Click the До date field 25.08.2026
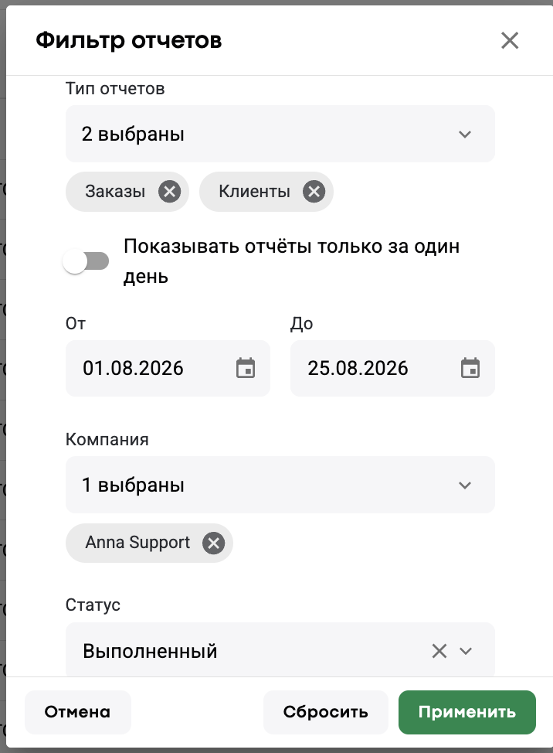 tap(392, 368)
